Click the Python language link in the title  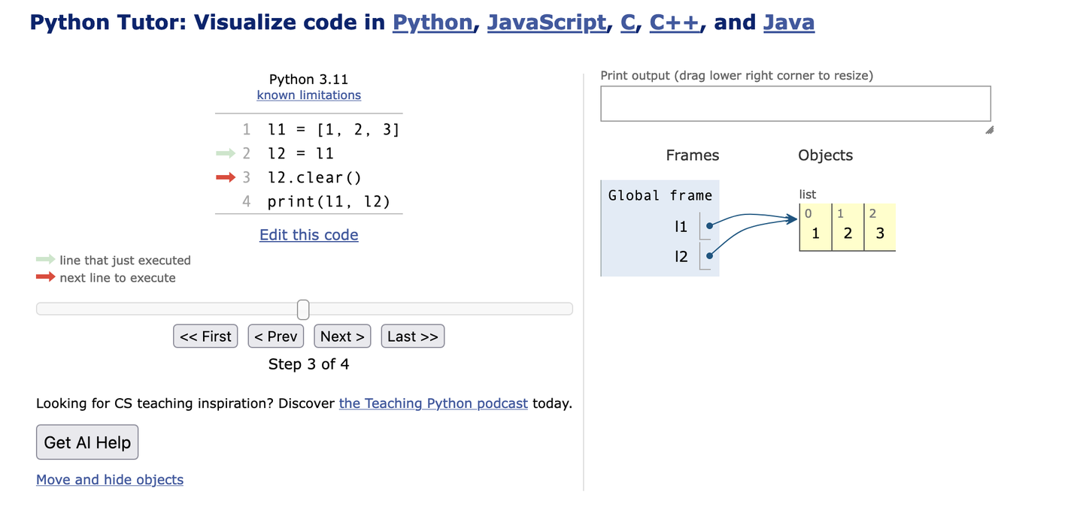tap(433, 23)
